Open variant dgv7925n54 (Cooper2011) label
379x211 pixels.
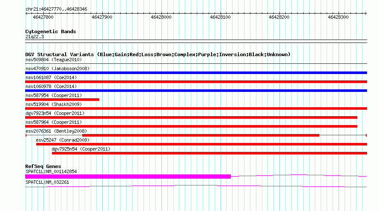81,149
